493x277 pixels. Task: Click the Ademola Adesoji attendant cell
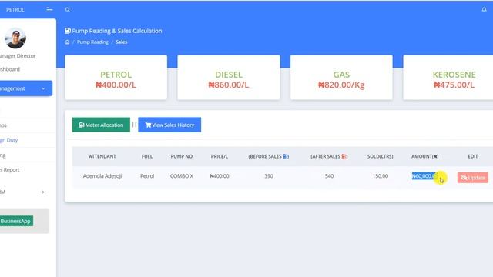pyautogui.click(x=102, y=176)
